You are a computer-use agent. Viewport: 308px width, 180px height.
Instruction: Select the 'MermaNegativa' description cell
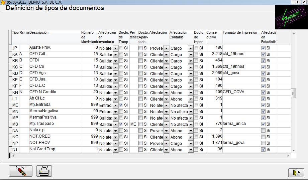(x=55, y=111)
